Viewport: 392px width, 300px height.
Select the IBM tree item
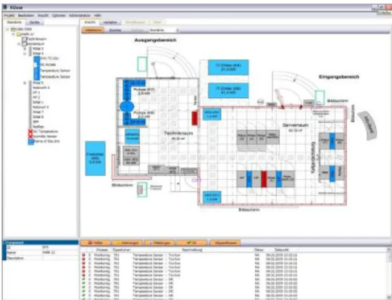tap(36, 122)
